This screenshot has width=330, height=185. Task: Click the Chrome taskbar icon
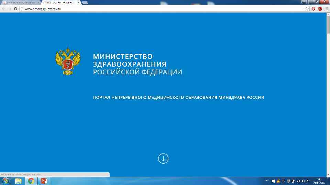pyautogui.click(x=31, y=181)
